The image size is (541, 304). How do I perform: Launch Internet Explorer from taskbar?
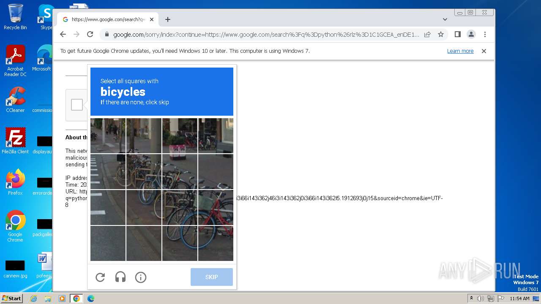pos(34,299)
